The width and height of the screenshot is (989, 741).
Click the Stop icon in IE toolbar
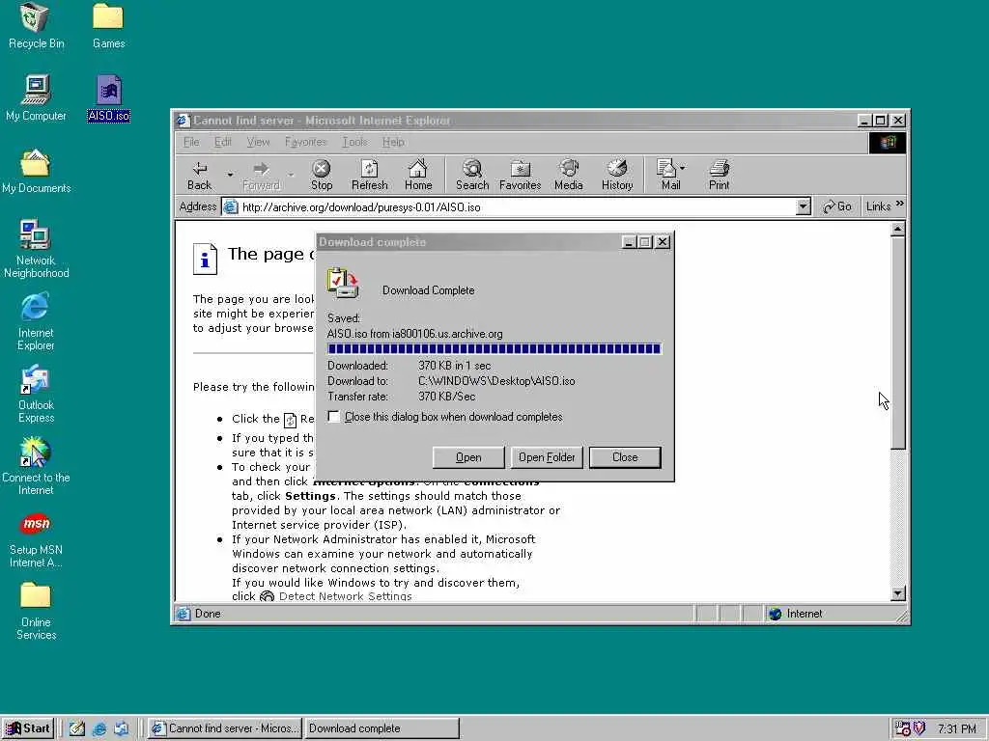tap(321, 175)
